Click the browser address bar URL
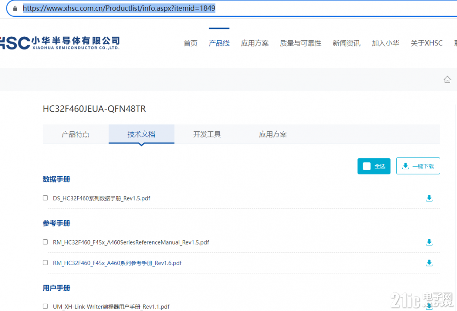 [119, 8]
